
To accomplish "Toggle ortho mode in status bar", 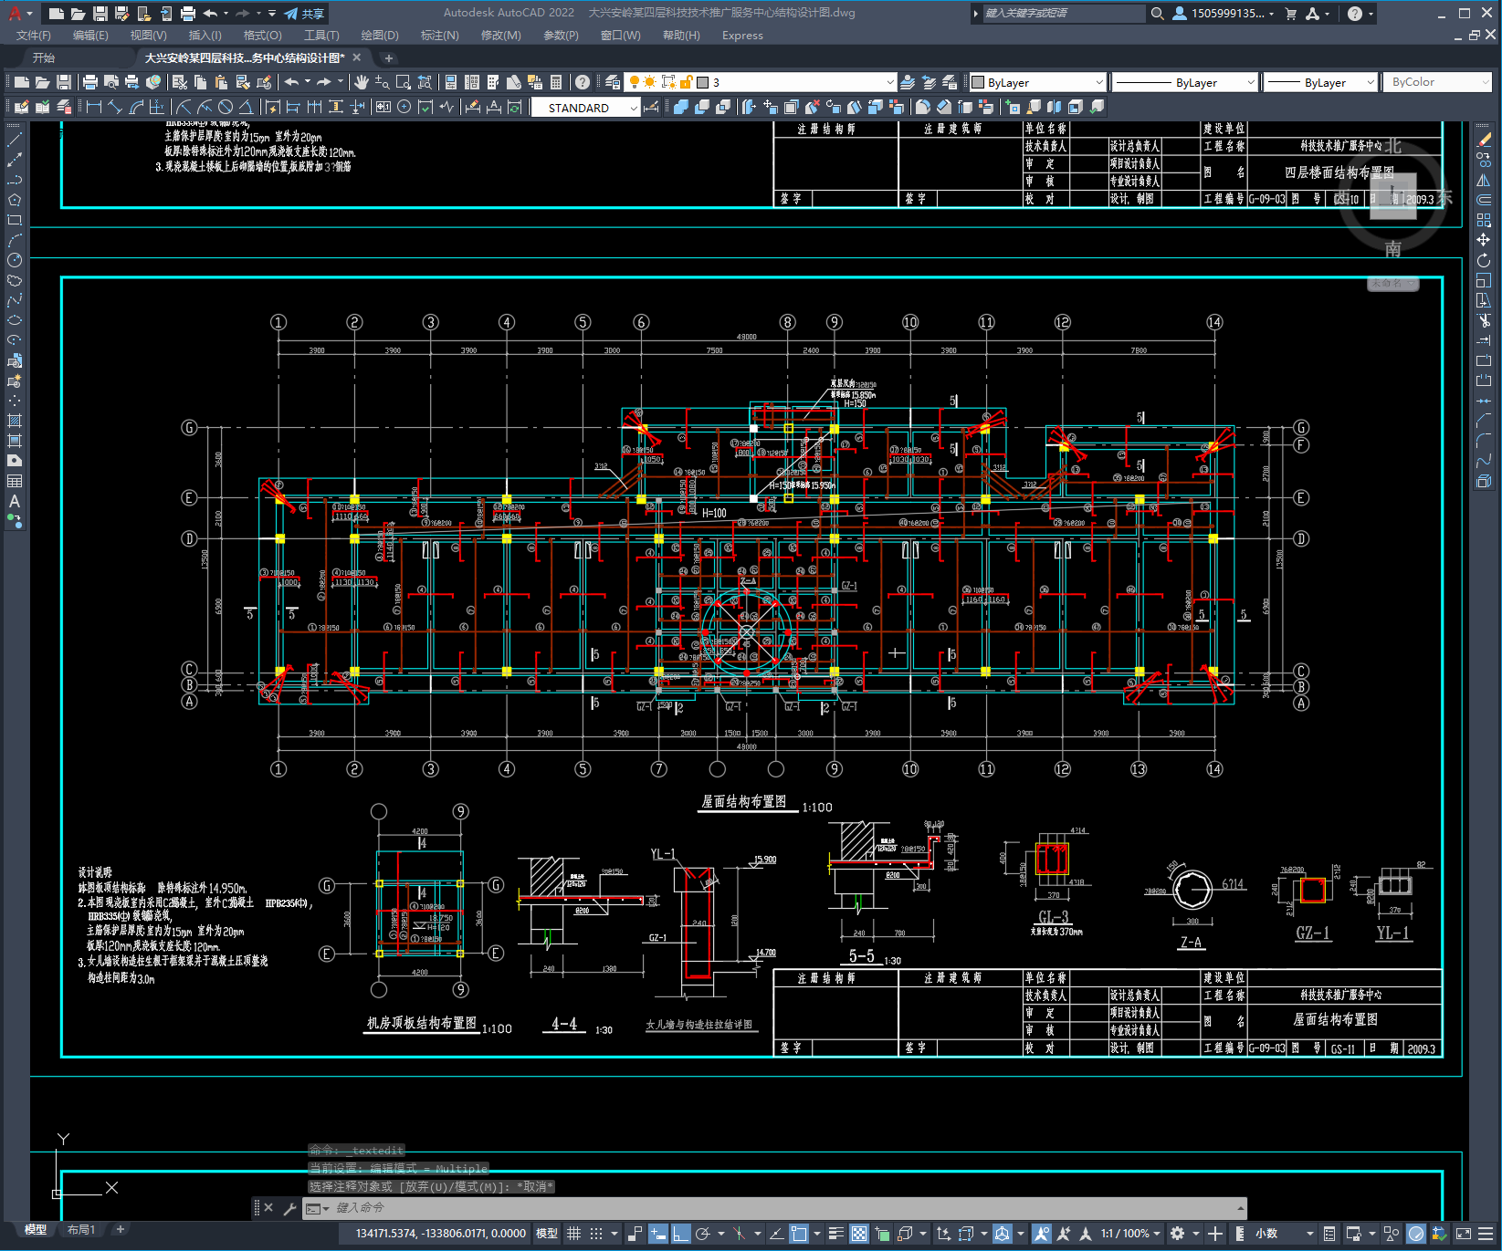I will pos(680,1234).
